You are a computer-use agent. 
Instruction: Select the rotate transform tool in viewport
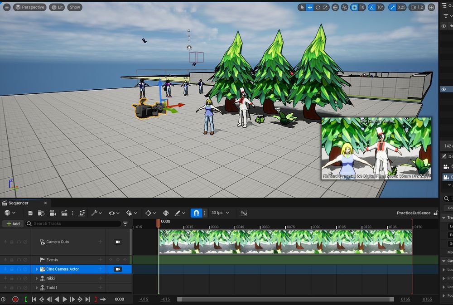click(318, 7)
